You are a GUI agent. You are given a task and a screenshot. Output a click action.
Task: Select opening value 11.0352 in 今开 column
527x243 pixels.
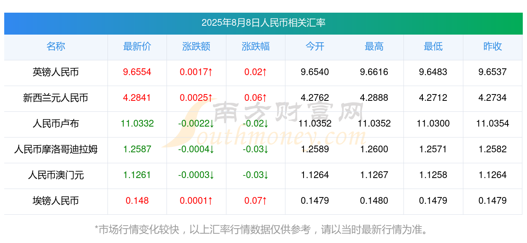click(315, 124)
